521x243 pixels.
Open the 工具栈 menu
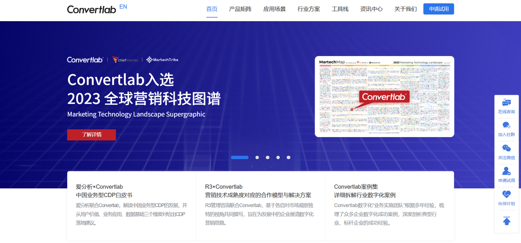[340, 9]
